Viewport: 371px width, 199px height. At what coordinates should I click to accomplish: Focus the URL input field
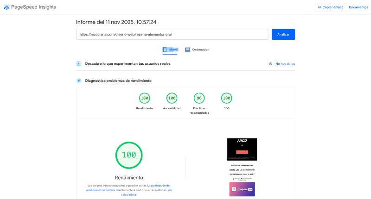coord(172,34)
